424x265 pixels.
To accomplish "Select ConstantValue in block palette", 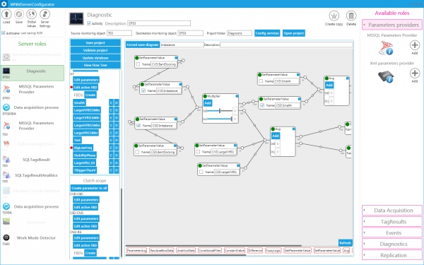I will 235,251.
